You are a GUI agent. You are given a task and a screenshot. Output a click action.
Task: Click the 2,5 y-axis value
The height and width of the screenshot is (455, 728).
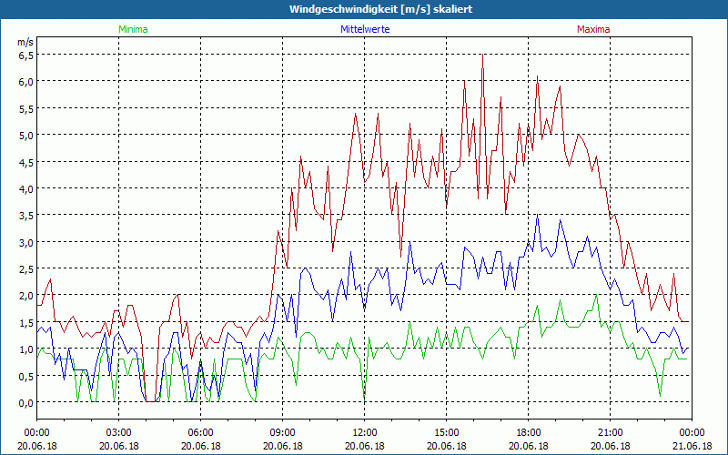(26, 268)
